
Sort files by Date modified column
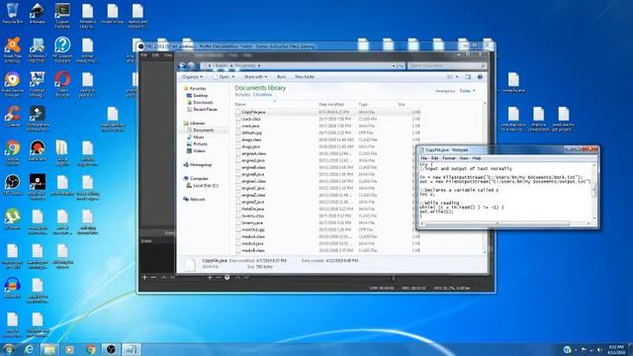pyautogui.click(x=331, y=105)
